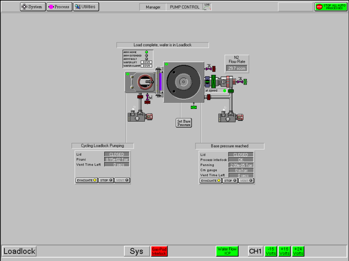
Task: Toggle the chamber EVACUATE button
Action: (211, 180)
